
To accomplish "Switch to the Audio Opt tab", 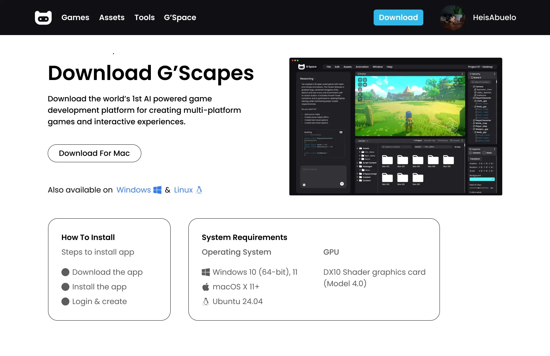I will (x=430, y=141).
